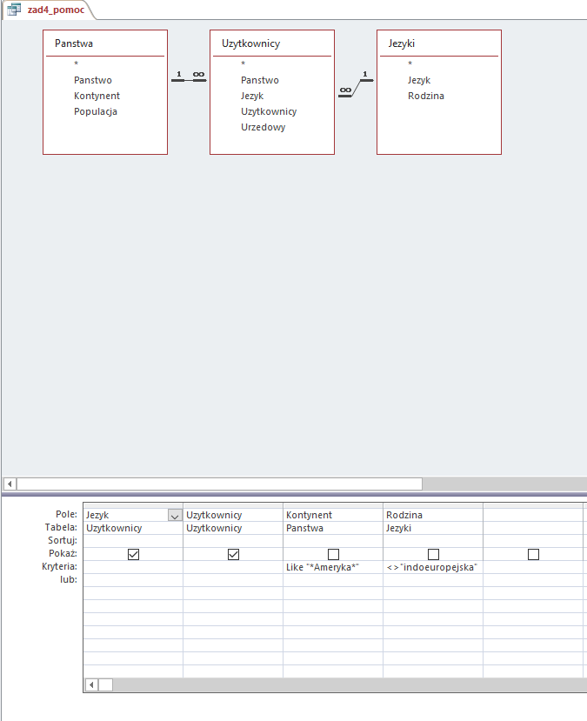Tick the Pokaż checkbox in empty column
This screenshot has height=721, width=587.
click(533, 555)
